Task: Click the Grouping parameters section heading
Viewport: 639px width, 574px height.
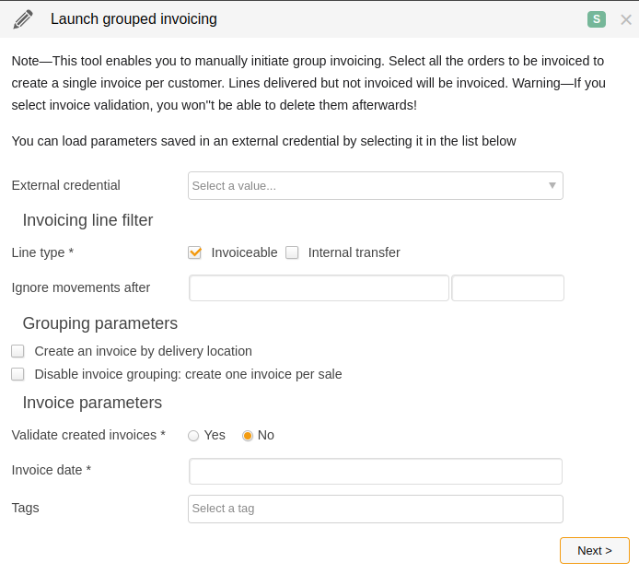Action: (99, 323)
